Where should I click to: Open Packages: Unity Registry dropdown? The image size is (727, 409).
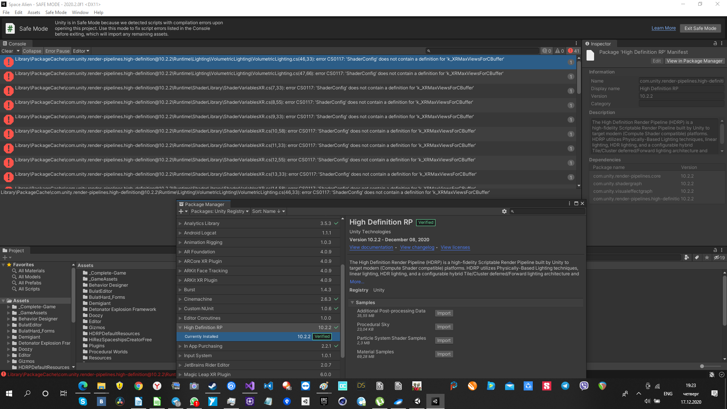pos(220,211)
